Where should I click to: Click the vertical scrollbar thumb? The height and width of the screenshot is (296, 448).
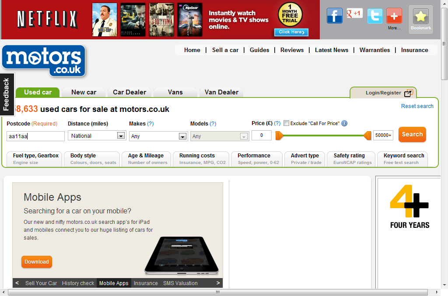click(x=444, y=44)
